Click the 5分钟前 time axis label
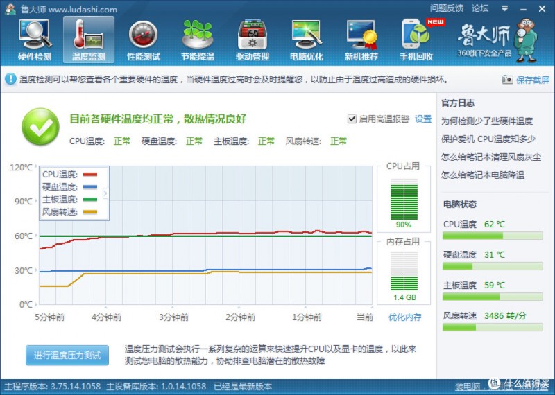 (x=49, y=317)
